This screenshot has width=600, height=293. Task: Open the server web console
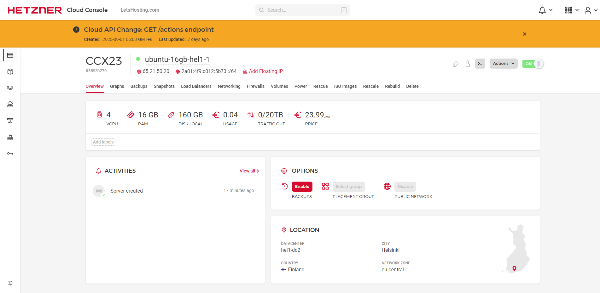tap(480, 64)
